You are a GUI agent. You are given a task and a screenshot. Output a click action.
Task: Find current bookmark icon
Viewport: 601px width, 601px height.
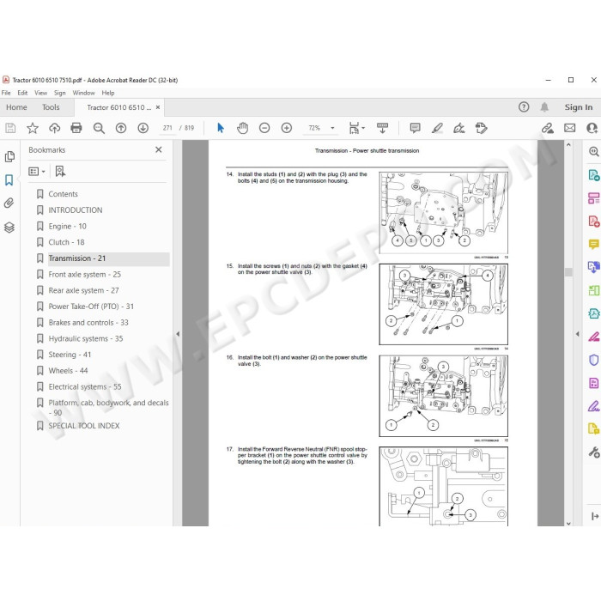(60, 172)
